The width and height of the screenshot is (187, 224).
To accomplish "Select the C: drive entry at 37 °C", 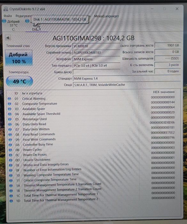I will click(12, 25).
